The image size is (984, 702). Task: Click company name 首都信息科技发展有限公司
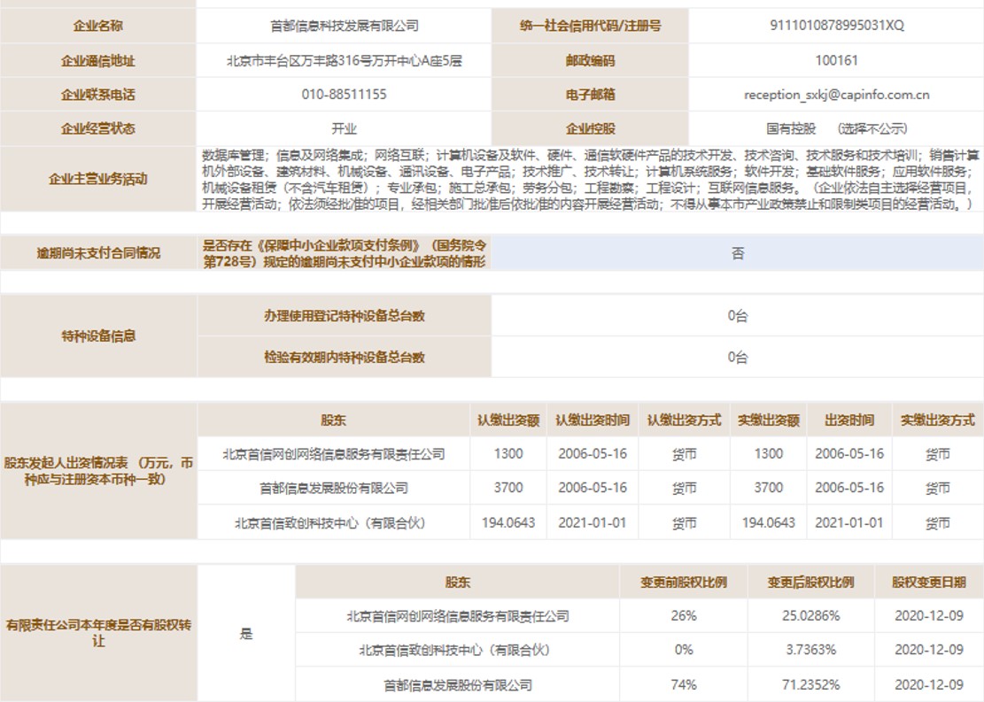[x=344, y=26]
